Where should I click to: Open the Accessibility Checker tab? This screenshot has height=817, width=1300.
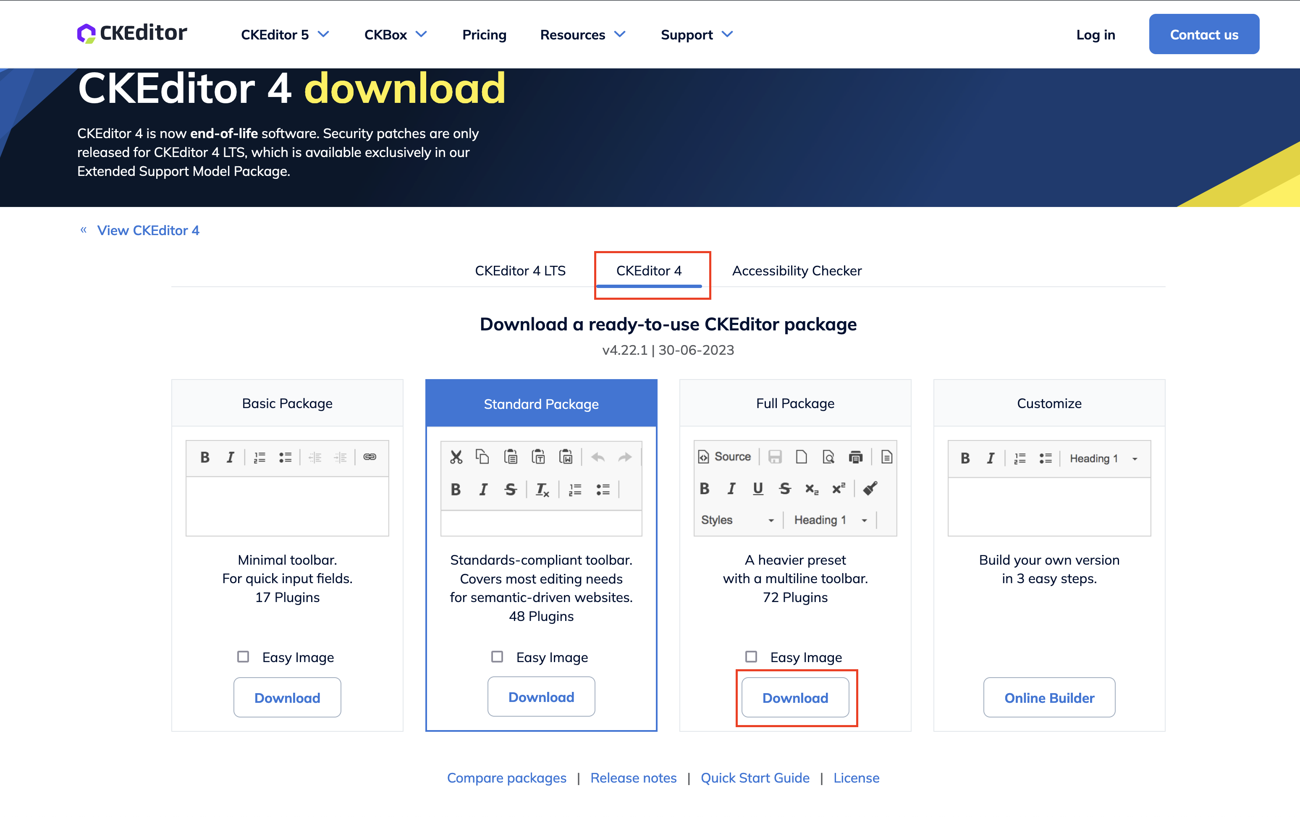796,270
